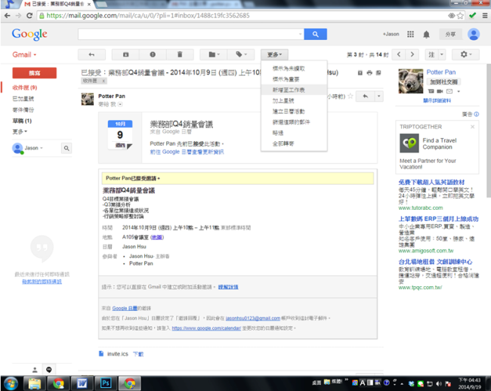The image size is (491, 391).
Task: Open chat icon on Potter Pan card
Action: point(431,91)
